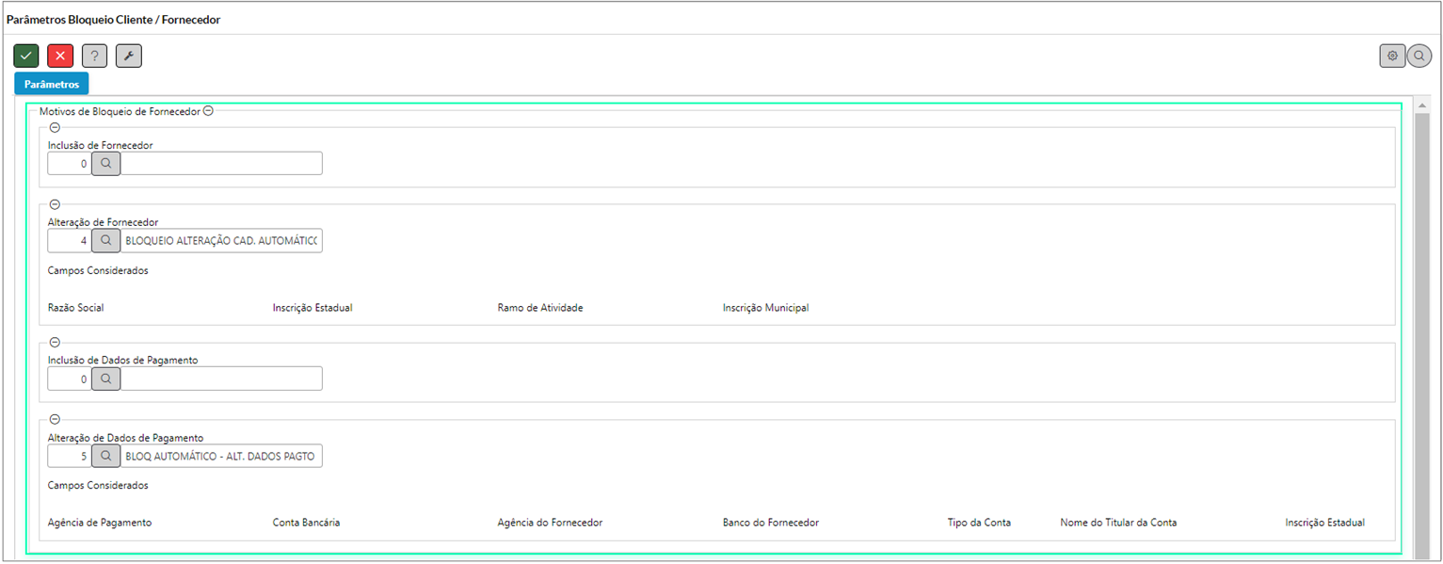This screenshot has width=1443, height=564.
Task: Open the wrench tools button
Action: pyautogui.click(x=129, y=56)
